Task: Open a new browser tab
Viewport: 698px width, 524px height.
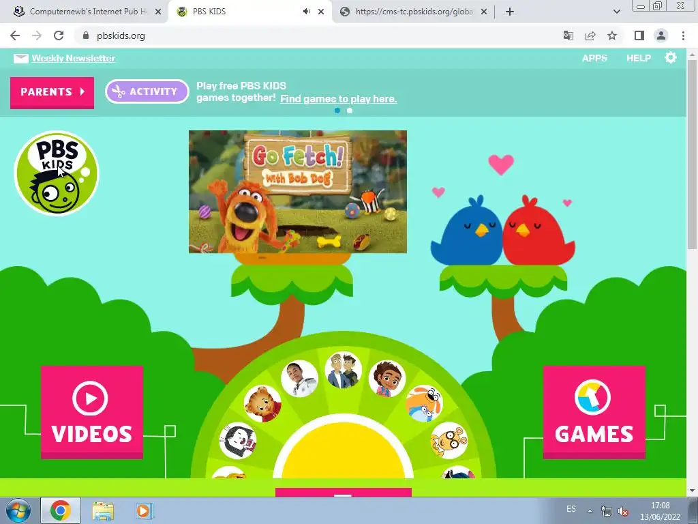Action: (x=510, y=12)
